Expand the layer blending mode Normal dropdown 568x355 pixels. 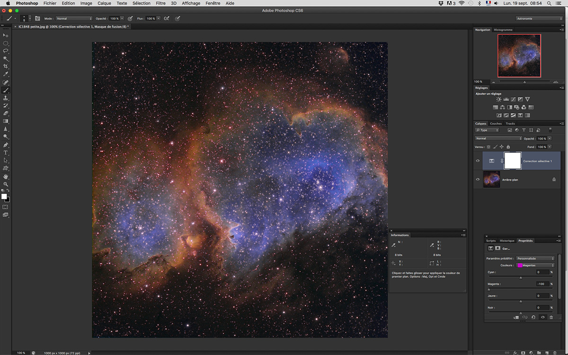coord(498,139)
